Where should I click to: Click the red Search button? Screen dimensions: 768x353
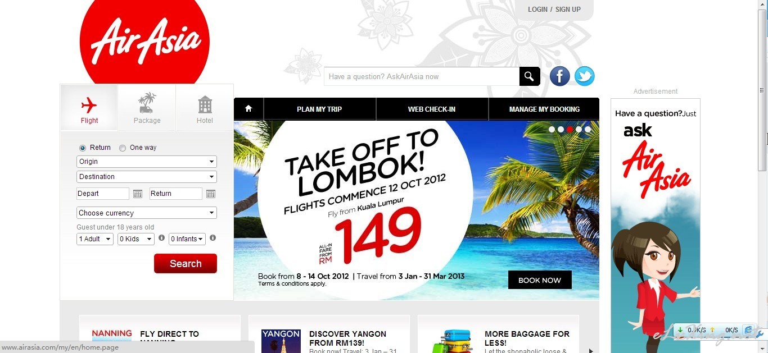(x=186, y=264)
